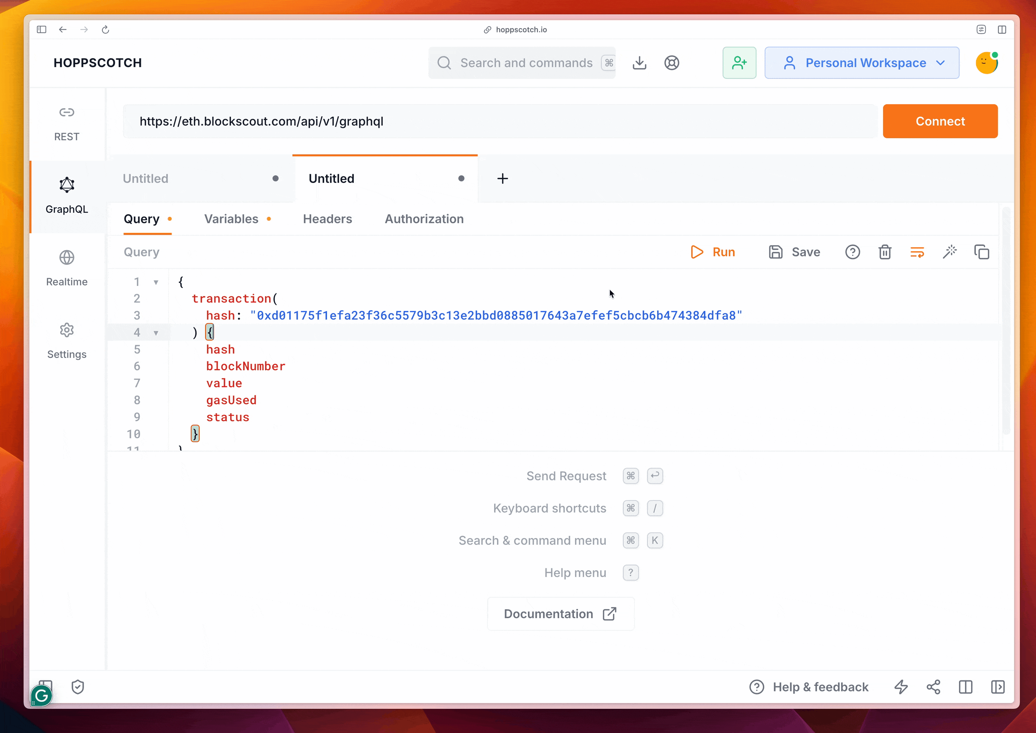Screen dimensions: 1036x733
Task: Switch to the Headers tab
Action: click(x=327, y=219)
